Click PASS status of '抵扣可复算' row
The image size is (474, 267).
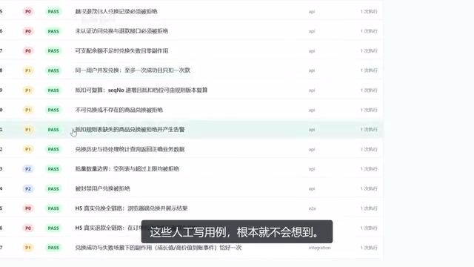point(53,90)
